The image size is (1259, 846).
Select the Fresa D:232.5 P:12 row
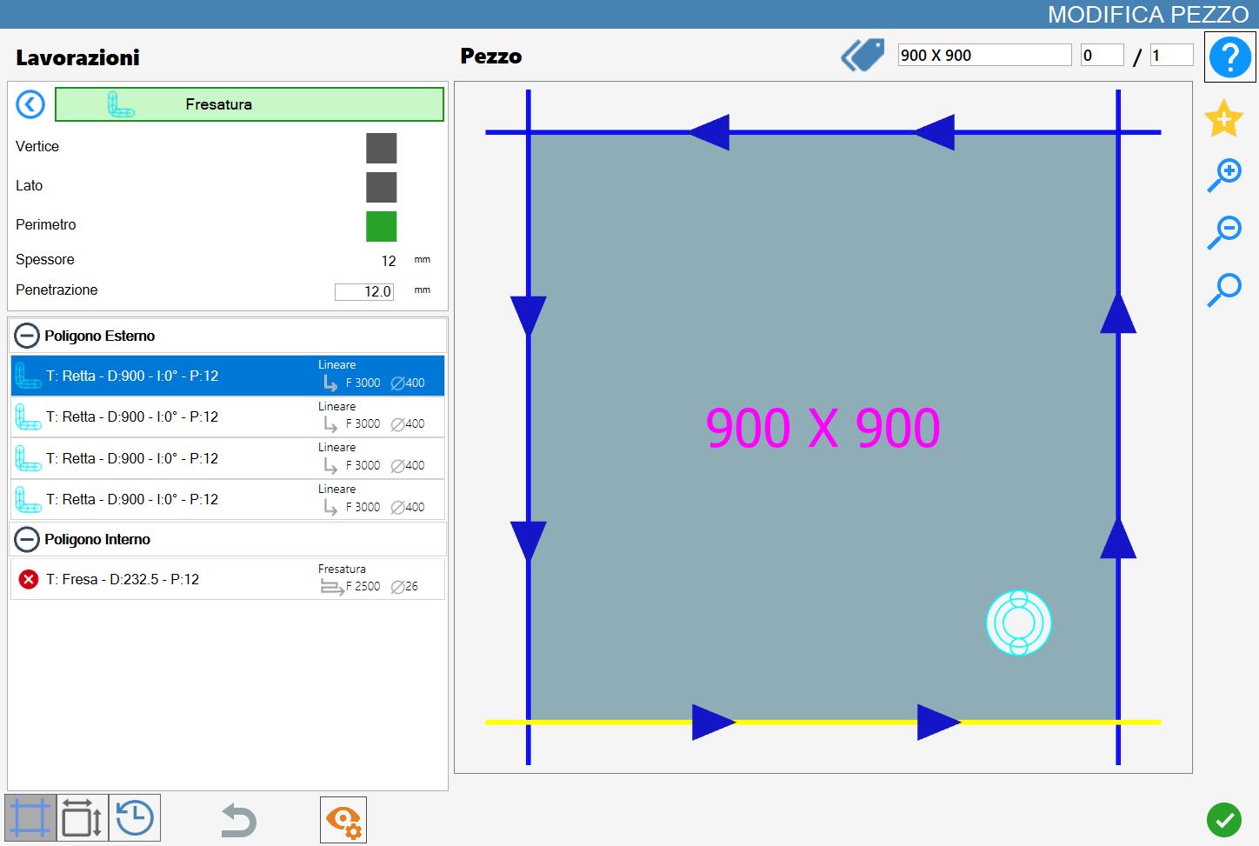pos(228,579)
